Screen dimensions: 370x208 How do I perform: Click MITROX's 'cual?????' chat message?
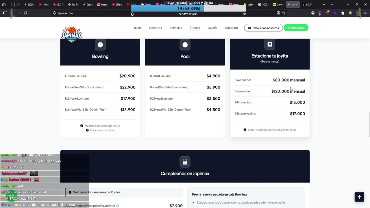pyautogui.click(x=28, y=198)
